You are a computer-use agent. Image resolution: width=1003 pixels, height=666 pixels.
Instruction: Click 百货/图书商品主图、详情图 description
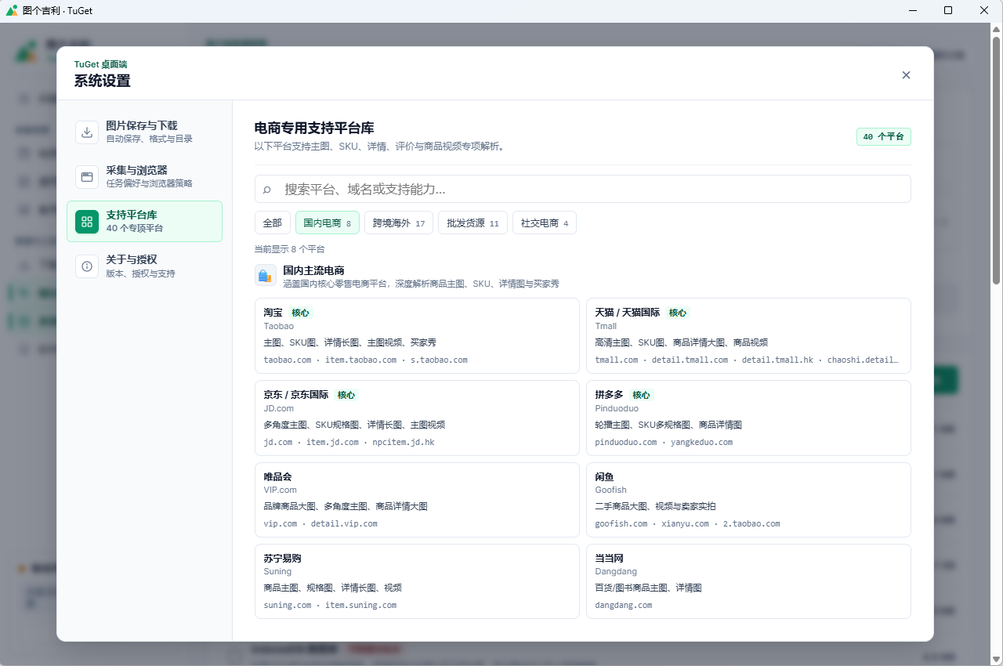pyautogui.click(x=648, y=588)
